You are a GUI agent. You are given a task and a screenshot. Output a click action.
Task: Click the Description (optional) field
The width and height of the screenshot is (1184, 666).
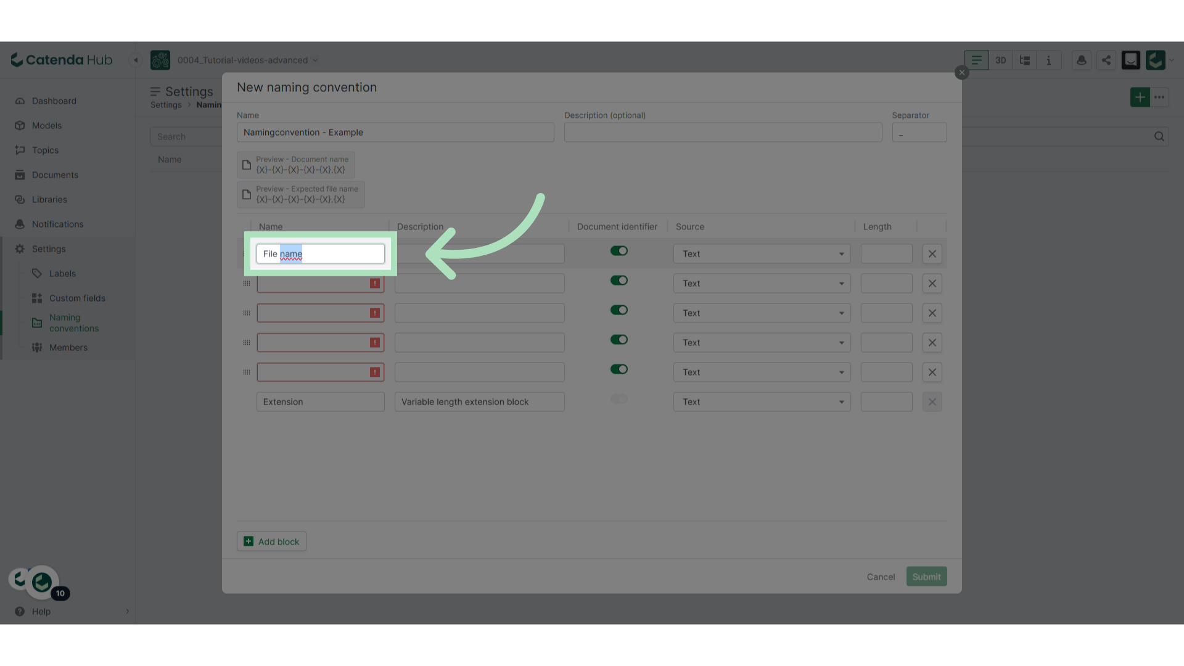(723, 132)
